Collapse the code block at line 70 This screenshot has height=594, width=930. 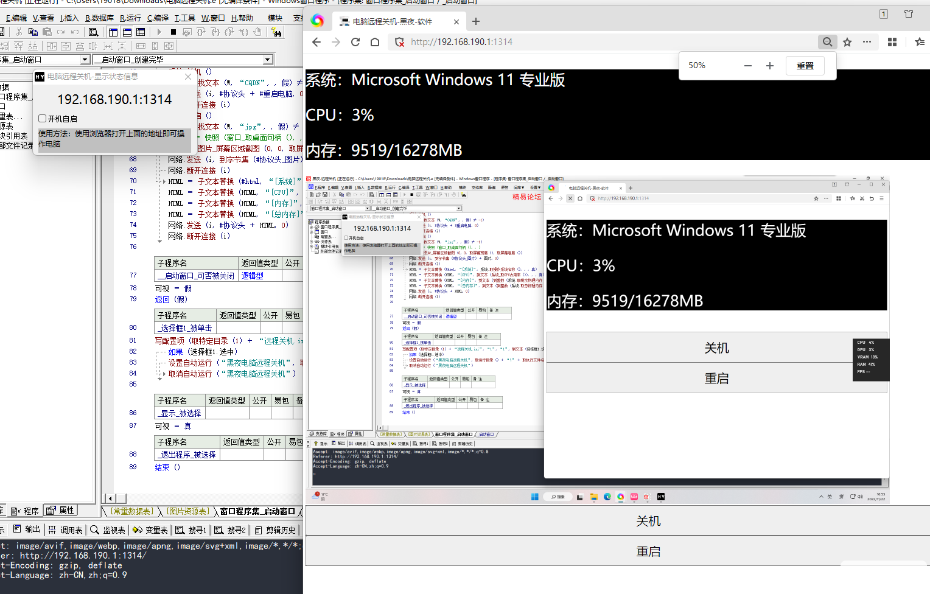(164, 181)
